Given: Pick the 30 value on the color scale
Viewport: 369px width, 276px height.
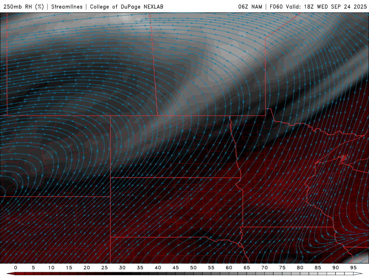Looking at the screenshot, I should click(122, 268).
